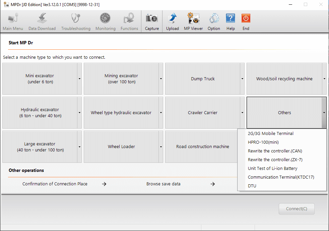Image resolution: width=329 pixels, height=231 pixels.
Task: Choose the Road construction machine button
Action: click(202, 147)
